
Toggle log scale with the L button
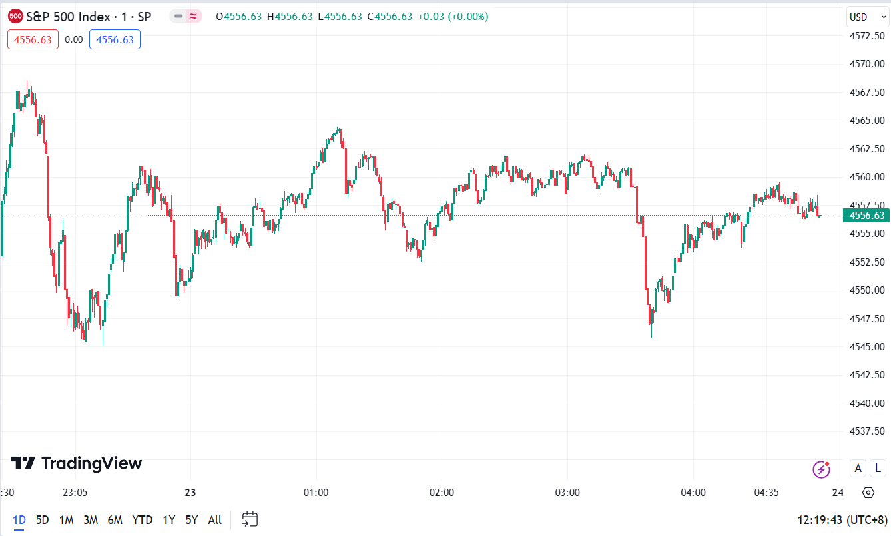[879, 469]
